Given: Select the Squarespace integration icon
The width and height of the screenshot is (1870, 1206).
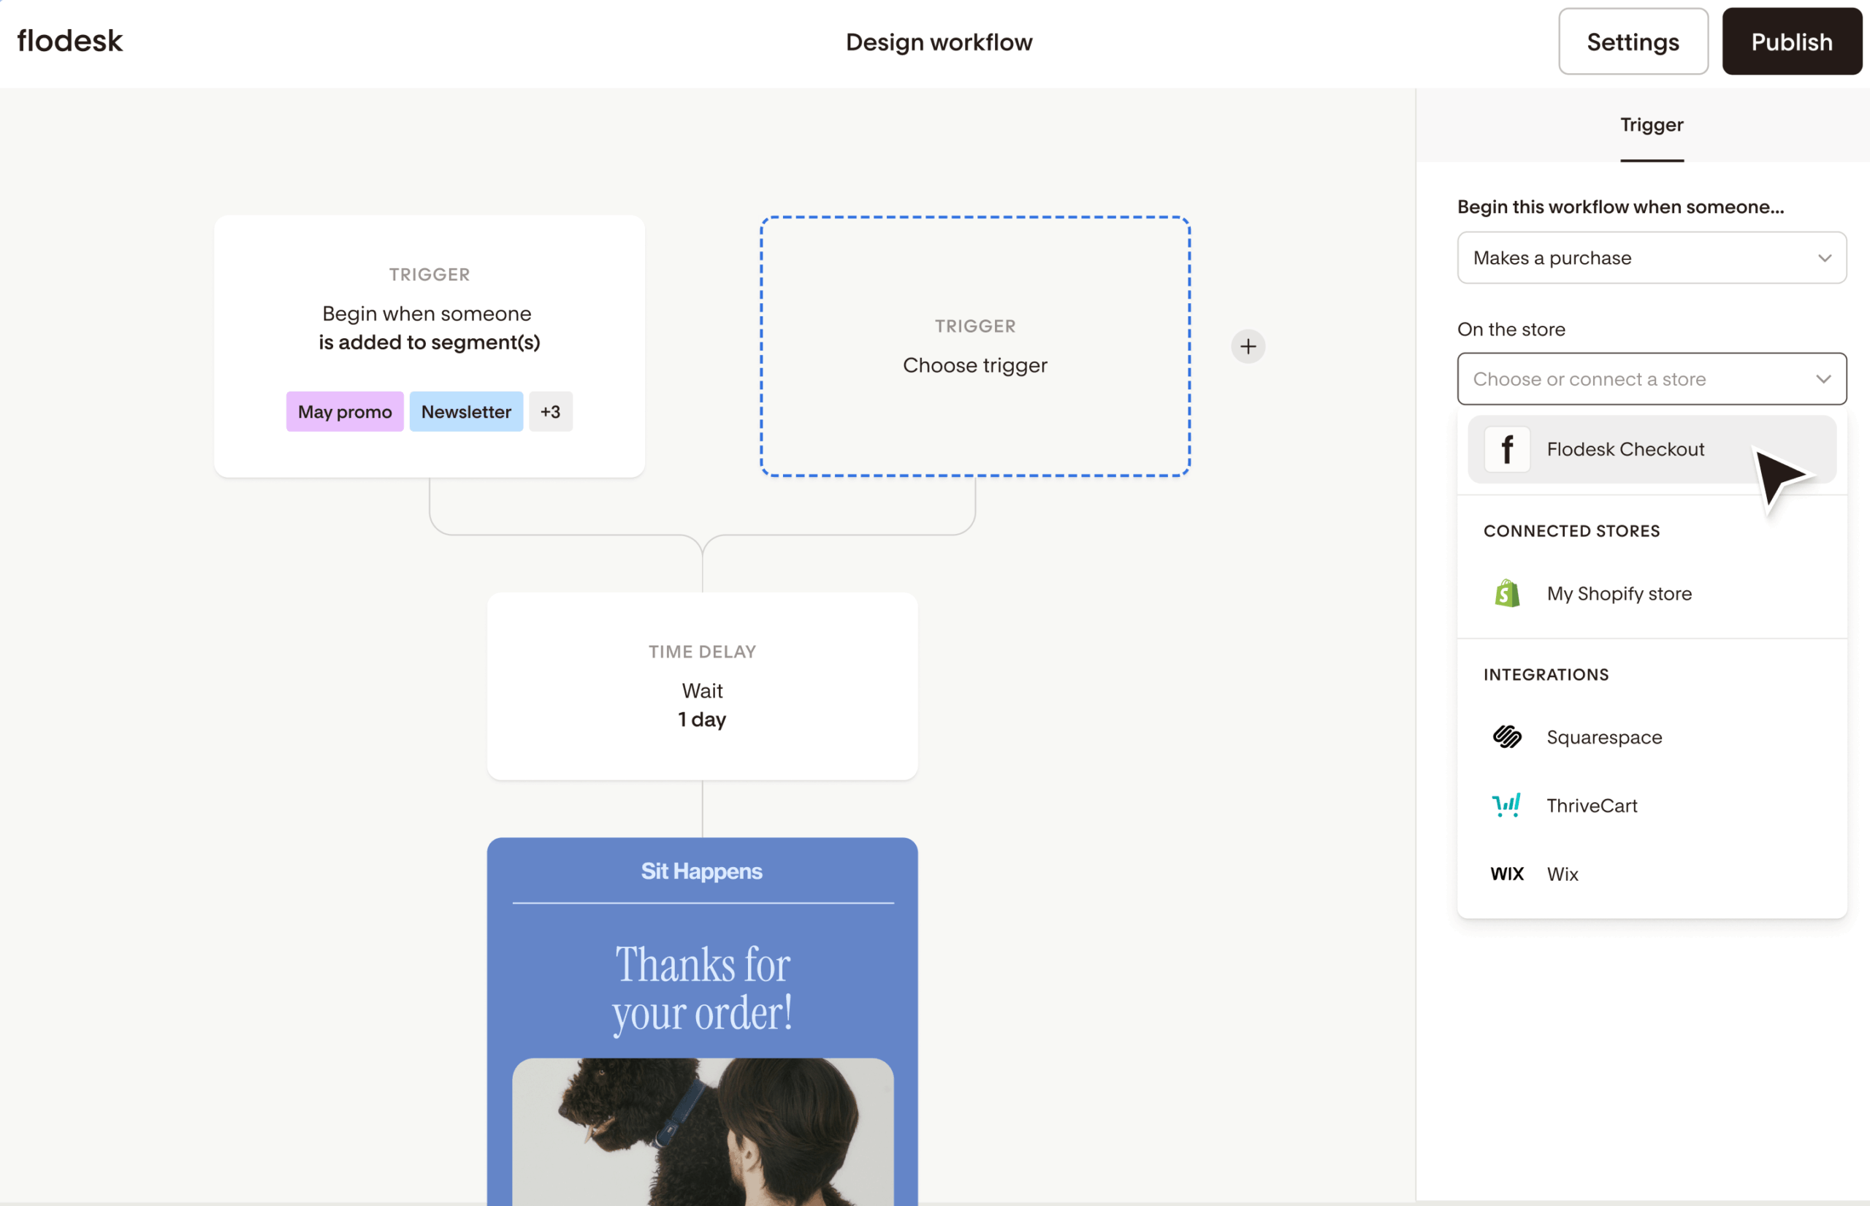Looking at the screenshot, I should [1507, 736].
